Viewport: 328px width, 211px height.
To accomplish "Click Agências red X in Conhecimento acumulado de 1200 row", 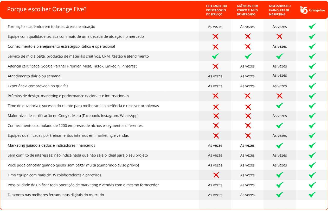I will tap(248, 126).
